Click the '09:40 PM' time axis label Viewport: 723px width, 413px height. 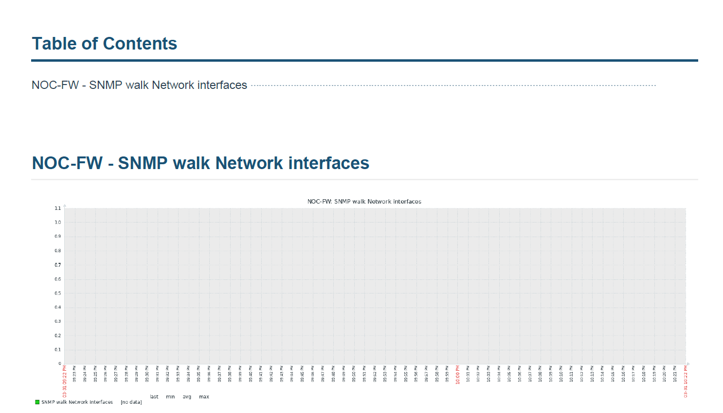point(251,374)
